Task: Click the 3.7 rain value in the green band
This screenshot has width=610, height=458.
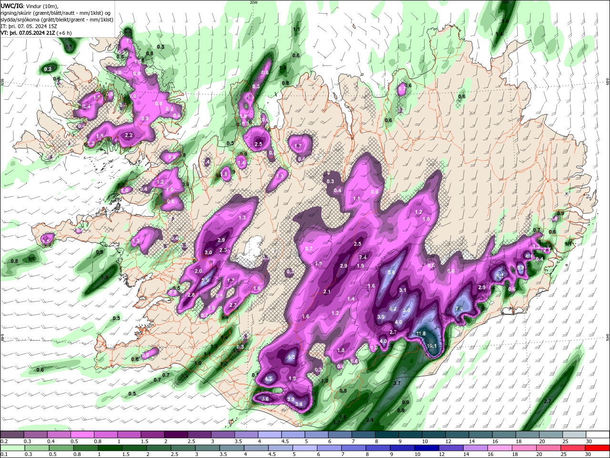Action: click(x=397, y=384)
